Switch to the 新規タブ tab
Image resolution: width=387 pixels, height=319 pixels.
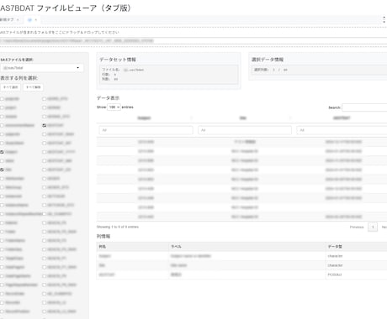[x=7, y=20]
